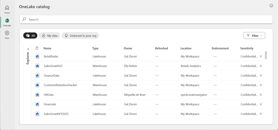The image size is (278, 130).
Task: Click the SalesGrowth25 warehouse icon
Action: coord(37,66)
